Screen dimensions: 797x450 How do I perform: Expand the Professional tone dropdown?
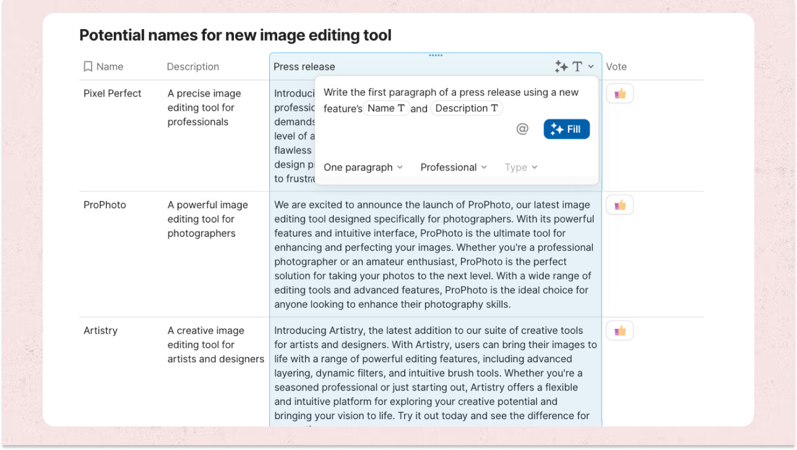click(x=454, y=168)
